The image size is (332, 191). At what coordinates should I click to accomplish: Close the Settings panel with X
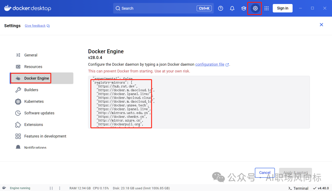point(321,25)
